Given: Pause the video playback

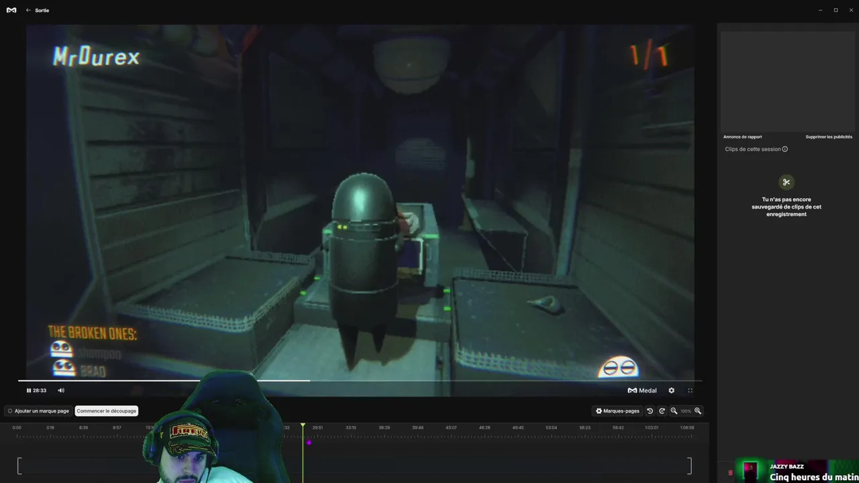Looking at the screenshot, I should pyautogui.click(x=29, y=390).
